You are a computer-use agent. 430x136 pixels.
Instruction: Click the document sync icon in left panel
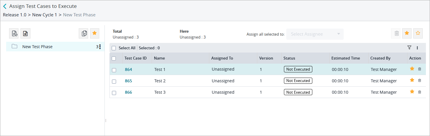14,34
